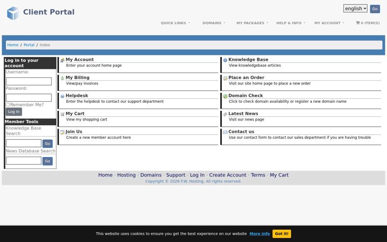Expand the My Account top menu
This screenshot has height=242, width=387.
(329, 23)
